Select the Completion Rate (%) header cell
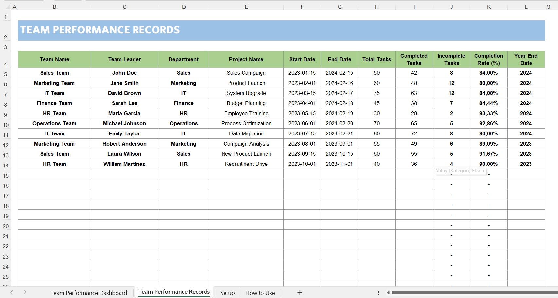 489,59
